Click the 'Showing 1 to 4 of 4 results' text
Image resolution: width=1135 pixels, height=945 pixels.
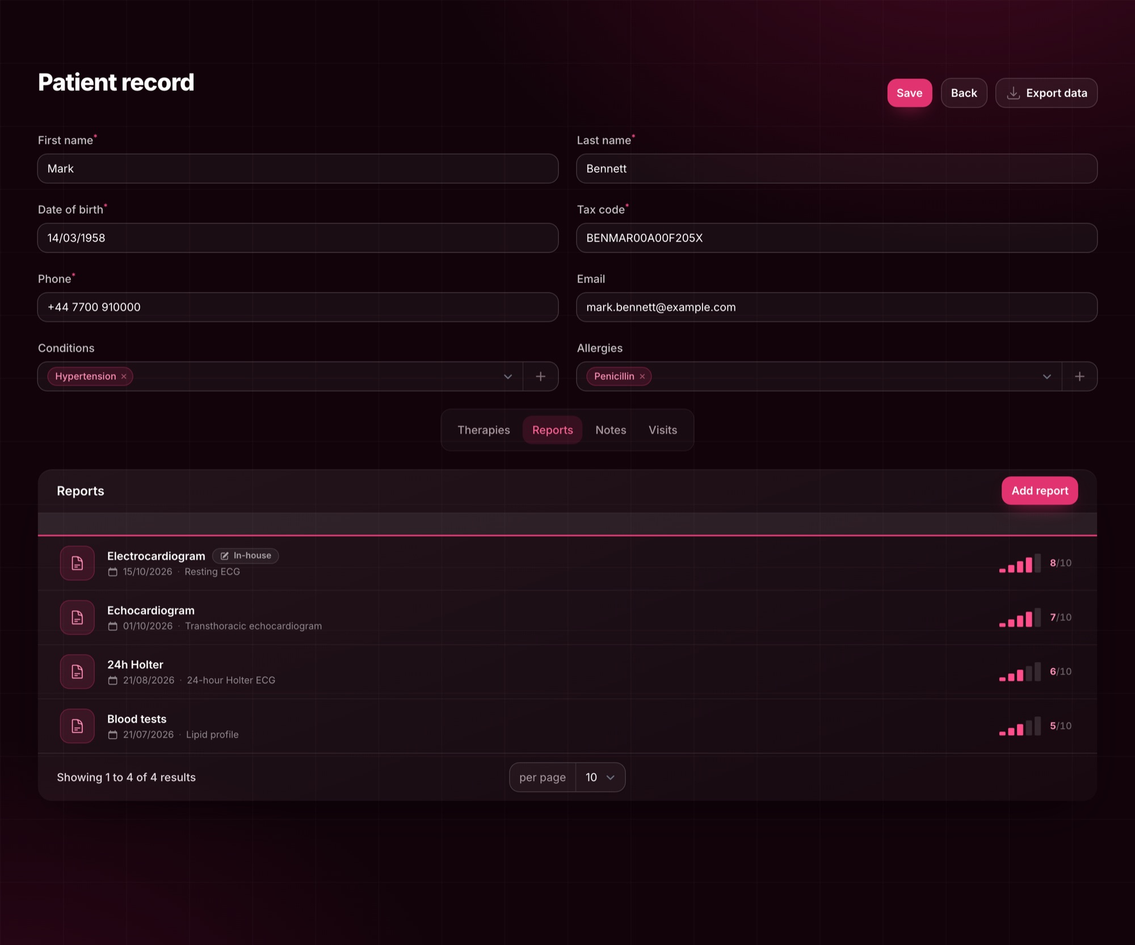click(x=126, y=777)
